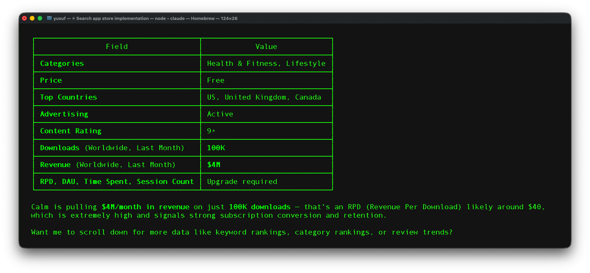Click 'US, United Kingdom, Canada' value
590x273 pixels.
pos(264,97)
